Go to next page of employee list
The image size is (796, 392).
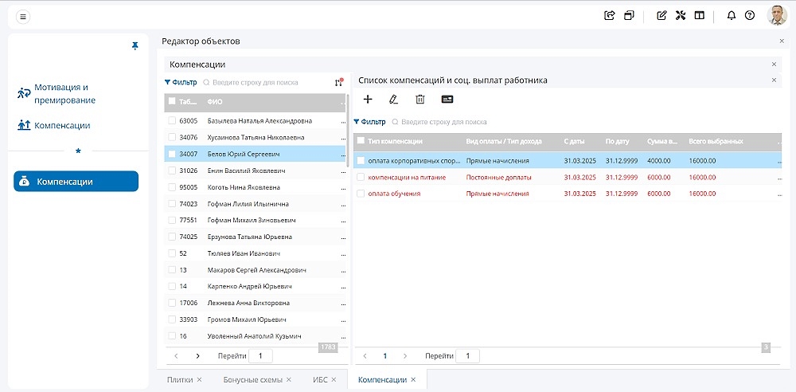pyautogui.click(x=197, y=356)
